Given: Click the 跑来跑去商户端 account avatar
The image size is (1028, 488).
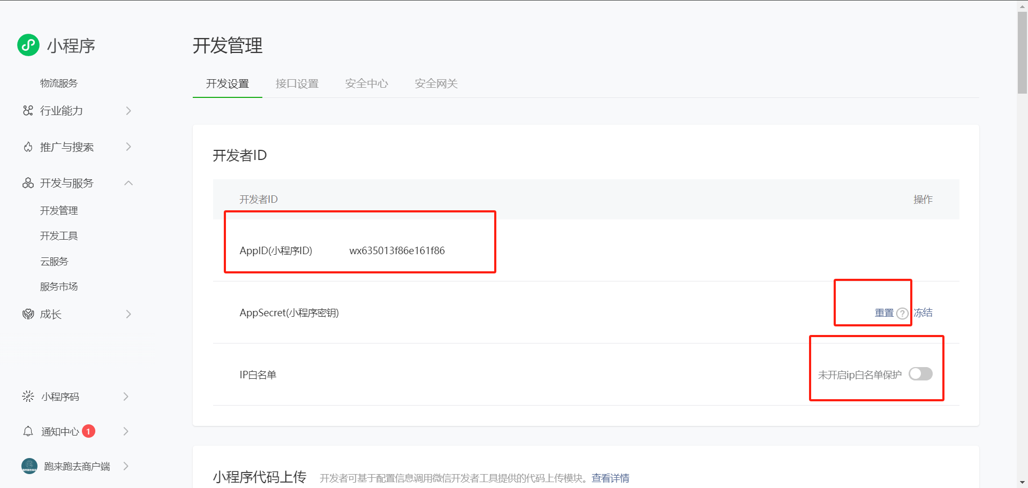Looking at the screenshot, I should coord(29,466).
